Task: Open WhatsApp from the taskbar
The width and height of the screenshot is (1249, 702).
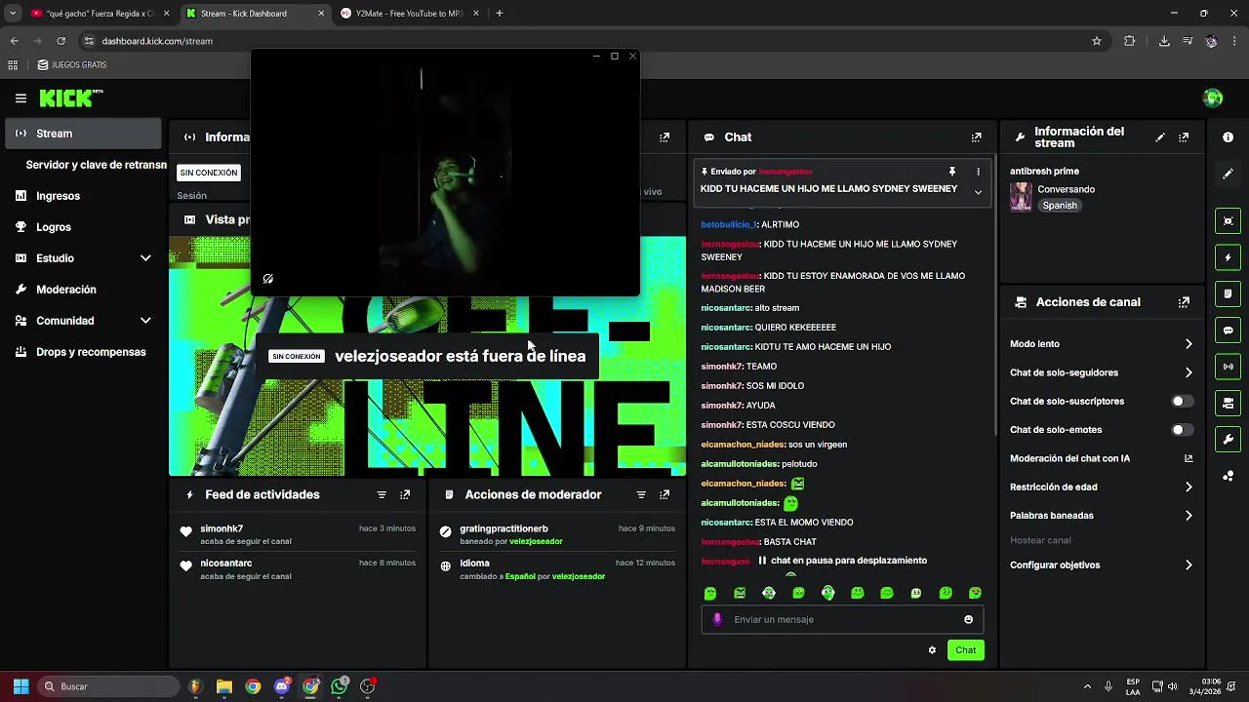Action: (339, 686)
